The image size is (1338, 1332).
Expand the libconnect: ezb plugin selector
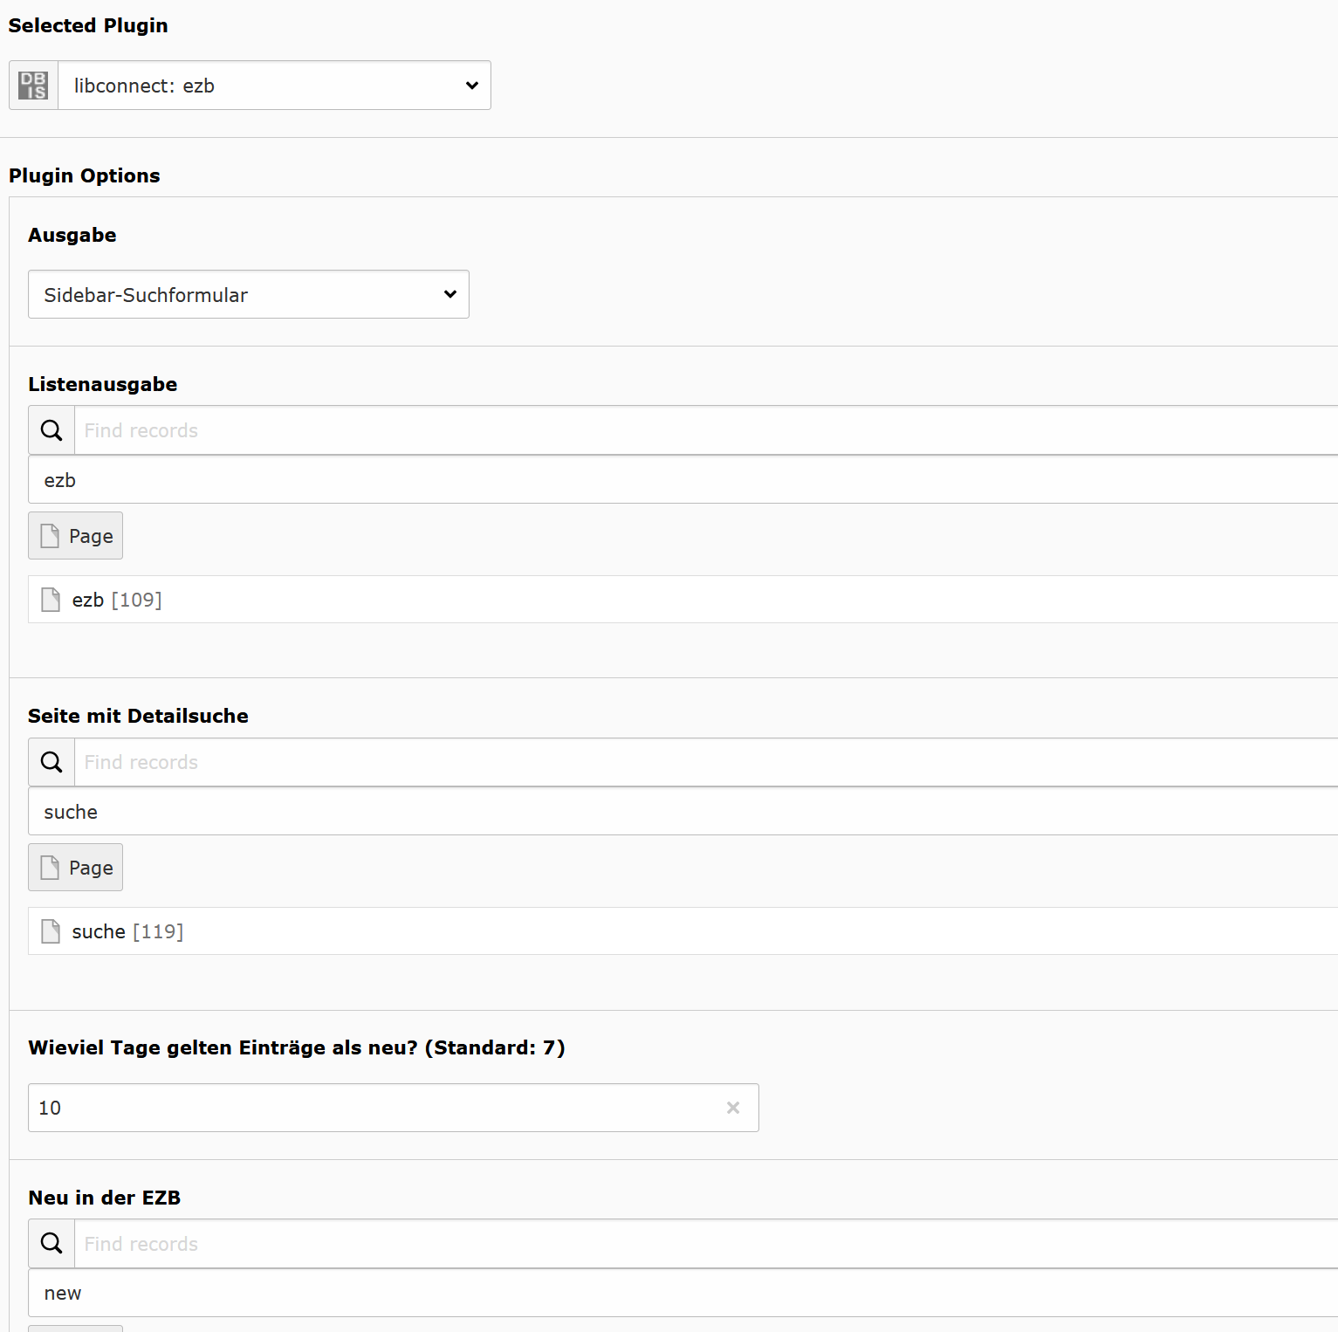[471, 85]
